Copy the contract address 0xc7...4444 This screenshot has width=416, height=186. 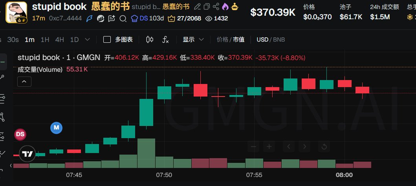65,18
